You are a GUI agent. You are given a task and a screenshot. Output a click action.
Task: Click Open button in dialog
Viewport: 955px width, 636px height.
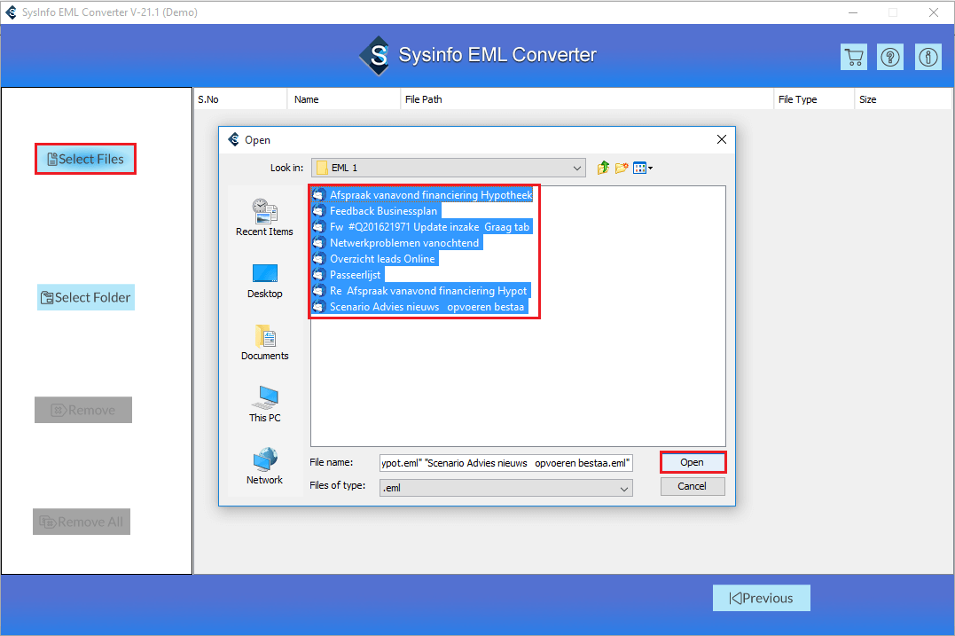point(693,462)
